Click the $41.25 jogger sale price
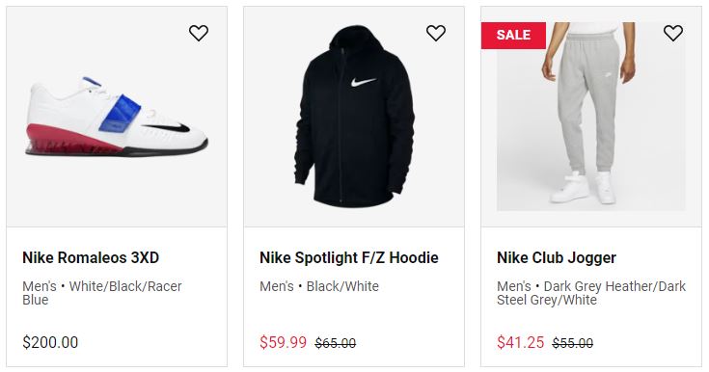Screen dimensions: 709x372 coord(521,342)
